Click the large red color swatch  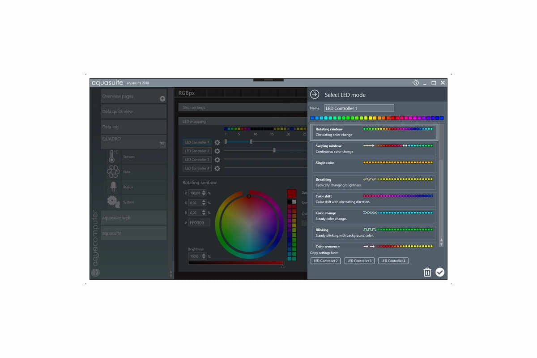(x=292, y=193)
